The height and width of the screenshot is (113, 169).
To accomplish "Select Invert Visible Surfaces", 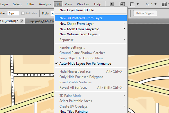I will click(x=91, y=82).
